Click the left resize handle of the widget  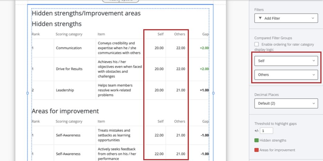(x=27, y=93)
